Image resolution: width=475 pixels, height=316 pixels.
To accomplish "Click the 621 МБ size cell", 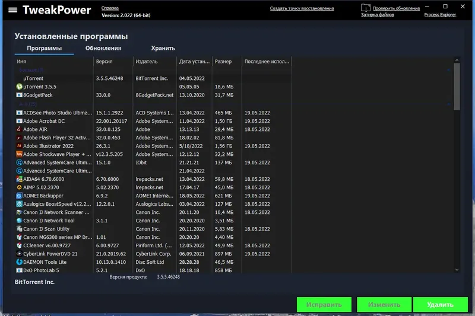I will (x=223, y=196).
